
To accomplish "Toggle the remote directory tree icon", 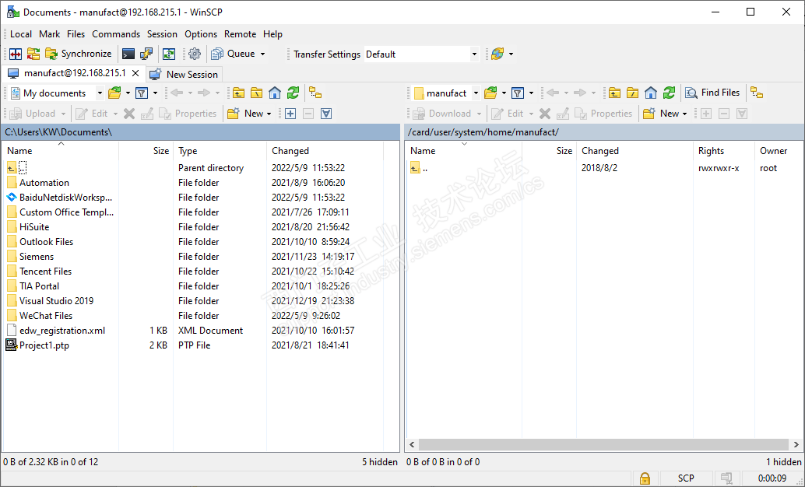I will coord(757,93).
